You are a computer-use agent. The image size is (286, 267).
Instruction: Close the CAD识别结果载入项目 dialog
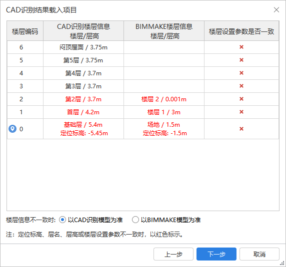tap(276, 9)
